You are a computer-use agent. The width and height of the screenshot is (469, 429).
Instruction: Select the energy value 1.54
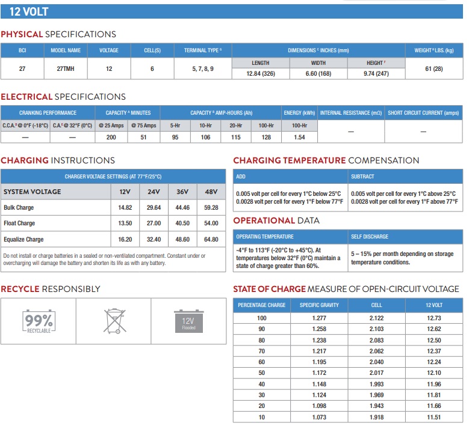[299, 138]
